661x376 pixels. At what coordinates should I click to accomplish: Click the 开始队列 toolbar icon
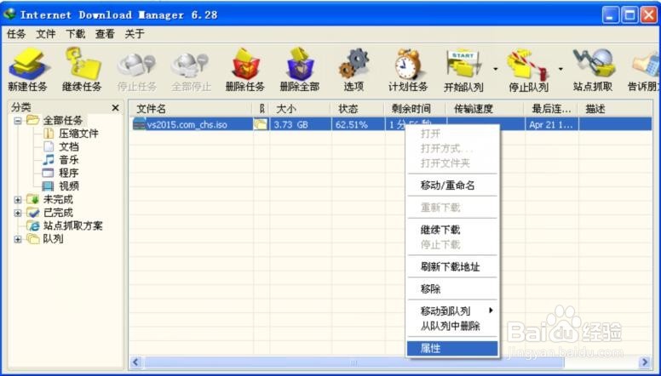coord(463,64)
